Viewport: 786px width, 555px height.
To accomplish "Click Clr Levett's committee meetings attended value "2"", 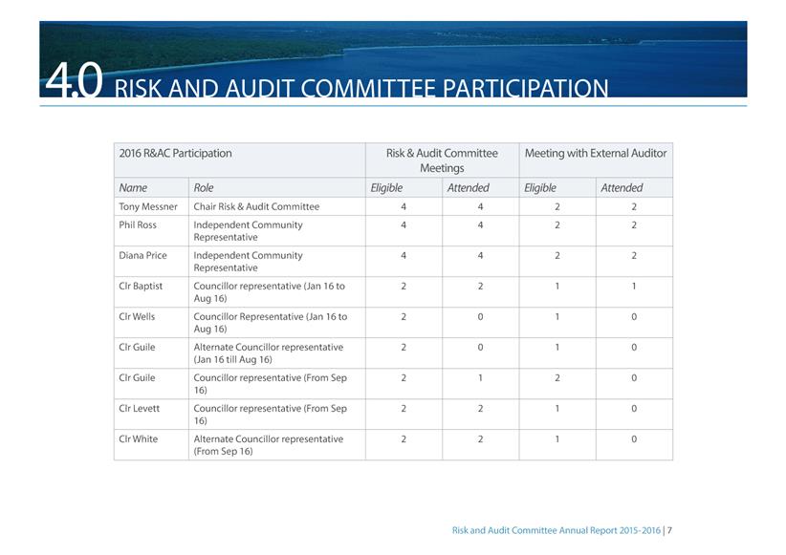I will point(480,408).
